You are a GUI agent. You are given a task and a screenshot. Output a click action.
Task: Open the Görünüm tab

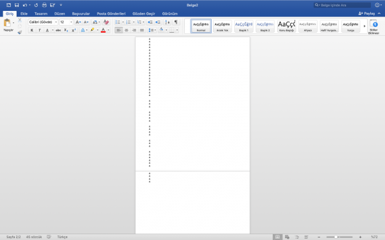(169, 13)
